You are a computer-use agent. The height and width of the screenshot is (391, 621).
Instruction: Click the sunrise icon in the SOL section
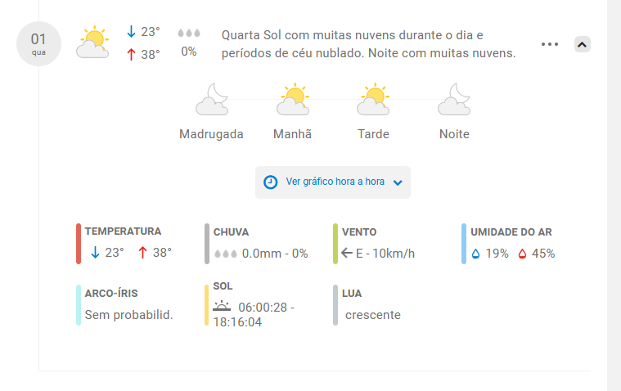[222, 306]
